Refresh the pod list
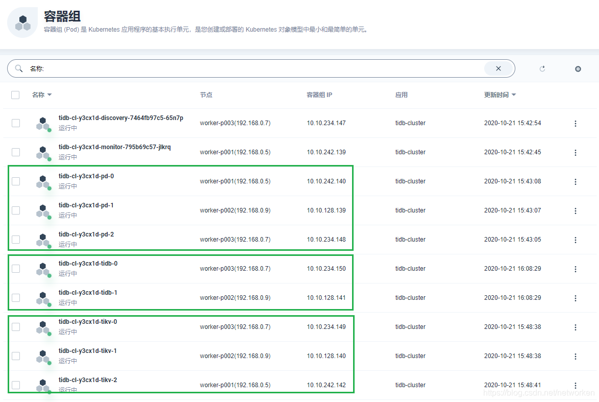The image size is (599, 402). [x=542, y=69]
